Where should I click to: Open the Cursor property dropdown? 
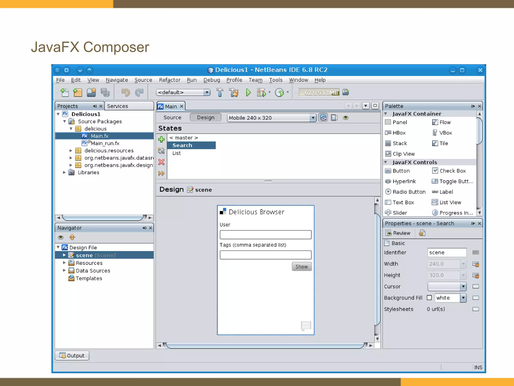tap(463, 286)
